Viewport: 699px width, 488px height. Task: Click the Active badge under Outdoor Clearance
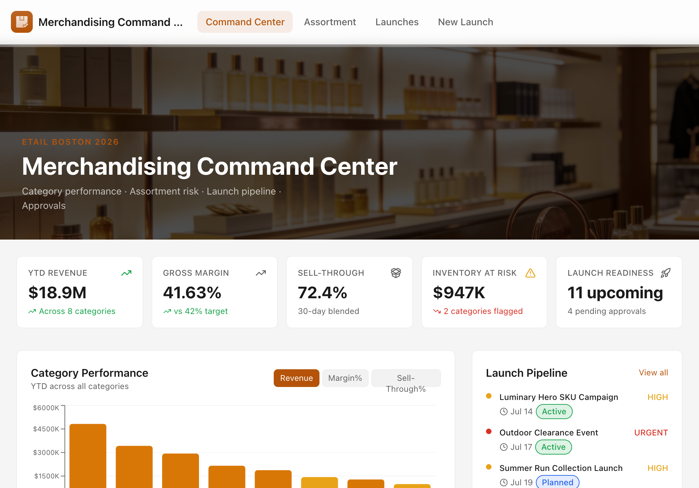click(553, 447)
